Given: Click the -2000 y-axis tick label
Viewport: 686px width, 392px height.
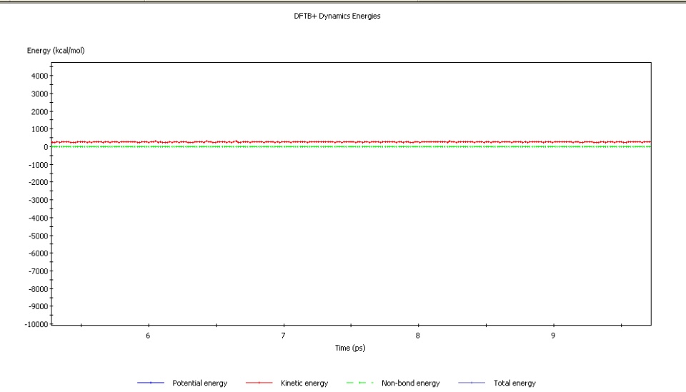Looking at the screenshot, I should (38, 183).
